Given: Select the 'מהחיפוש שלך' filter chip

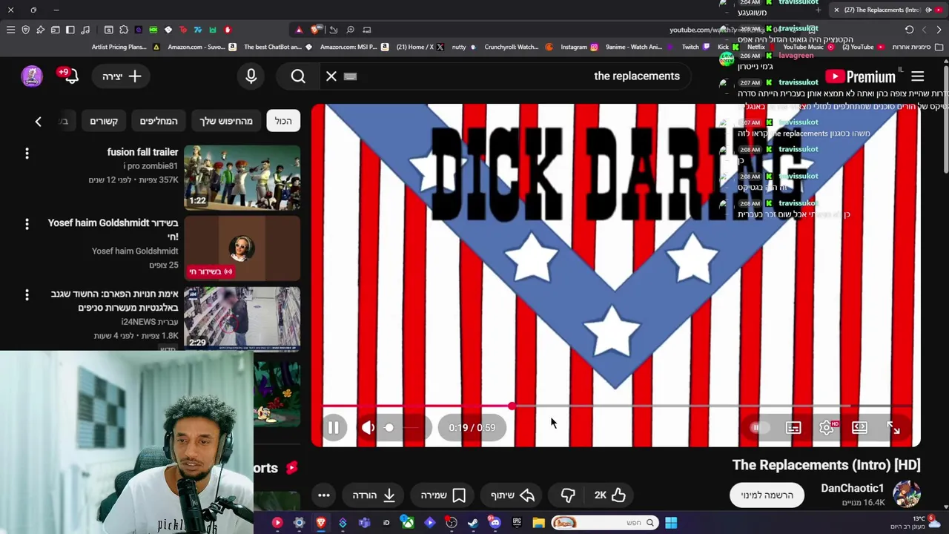Looking at the screenshot, I should tap(225, 121).
